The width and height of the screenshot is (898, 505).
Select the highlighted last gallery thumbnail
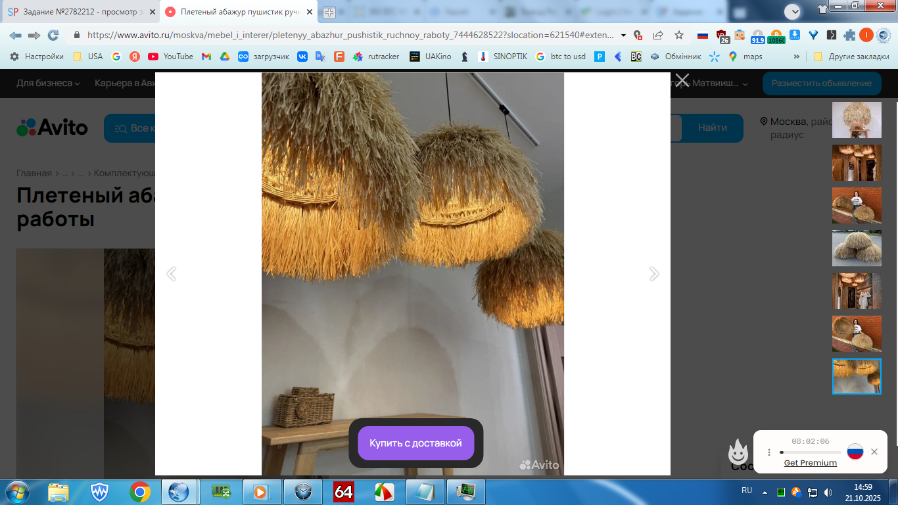tap(857, 376)
